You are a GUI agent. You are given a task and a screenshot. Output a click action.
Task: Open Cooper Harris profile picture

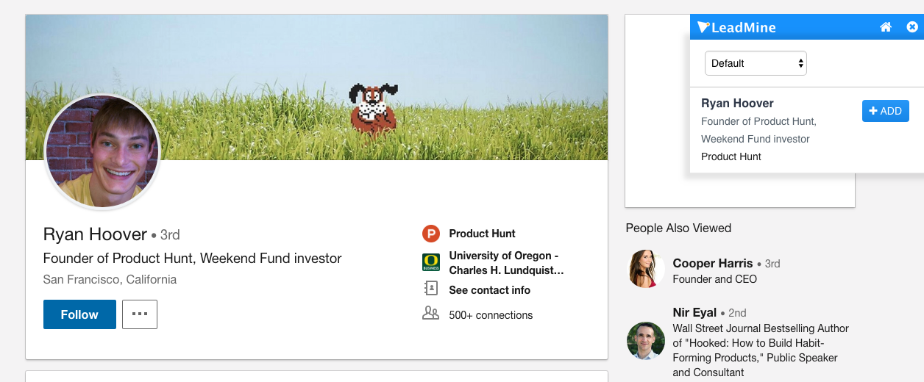645,269
